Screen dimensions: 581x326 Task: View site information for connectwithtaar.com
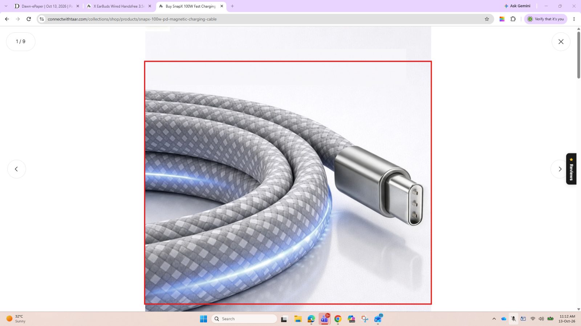(x=42, y=19)
